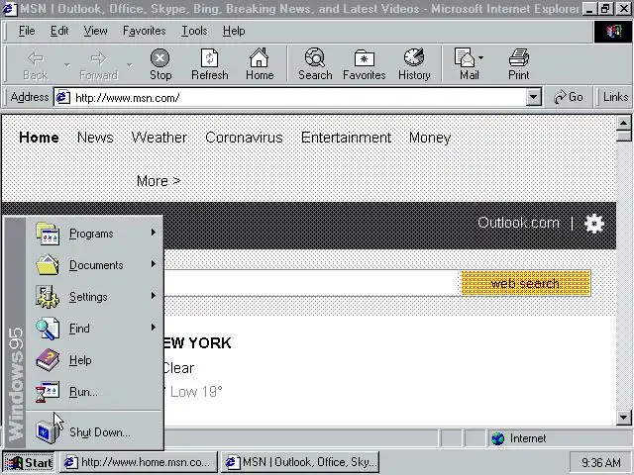Click the NEW YORK weather heading

tap(197, 343)
